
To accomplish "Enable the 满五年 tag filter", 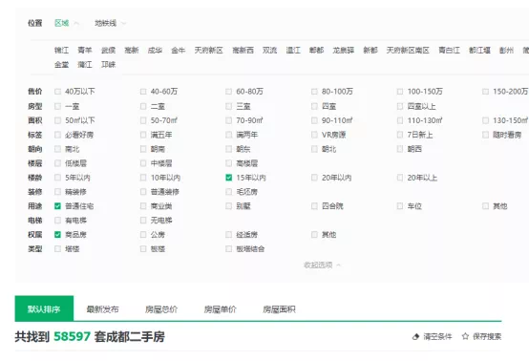I will [143, 135].
